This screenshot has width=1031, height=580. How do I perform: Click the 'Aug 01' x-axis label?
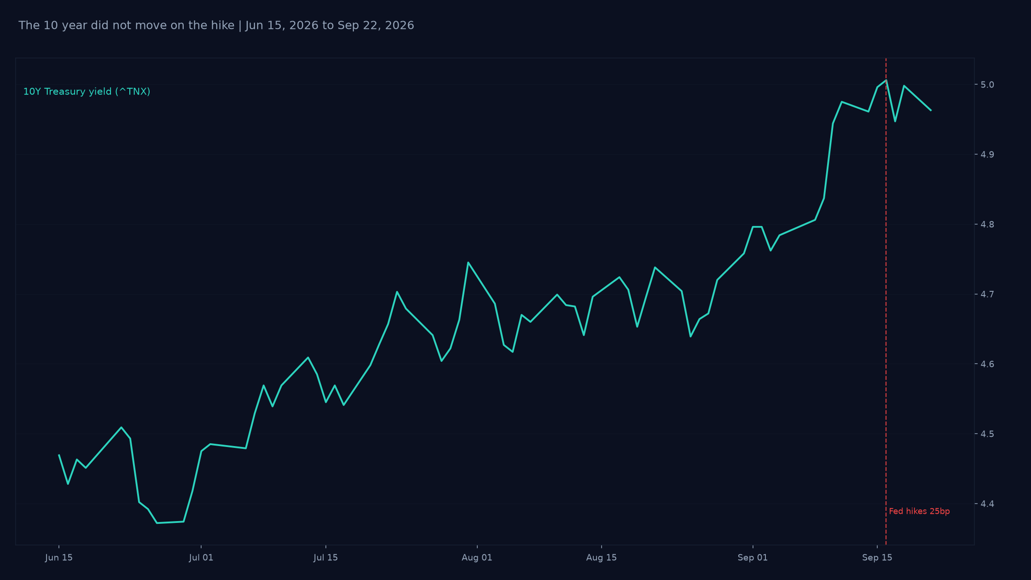[x=477, y=558]
